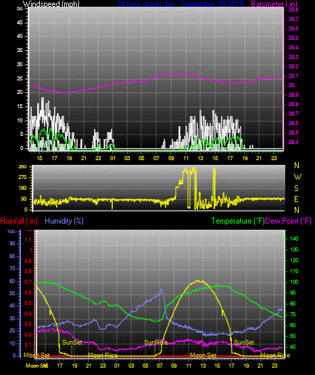This screenshot has width=315, height=375.
Task: Click the 35 value on windspeed axis
Action: point(20,50)
